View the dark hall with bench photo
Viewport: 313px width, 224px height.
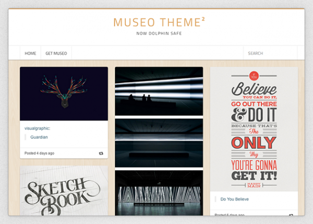(x=159, y=143)
